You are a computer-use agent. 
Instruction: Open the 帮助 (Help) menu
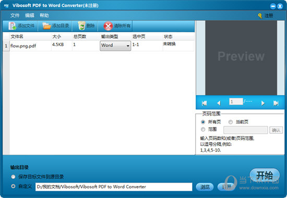click(x=44, y=15)
